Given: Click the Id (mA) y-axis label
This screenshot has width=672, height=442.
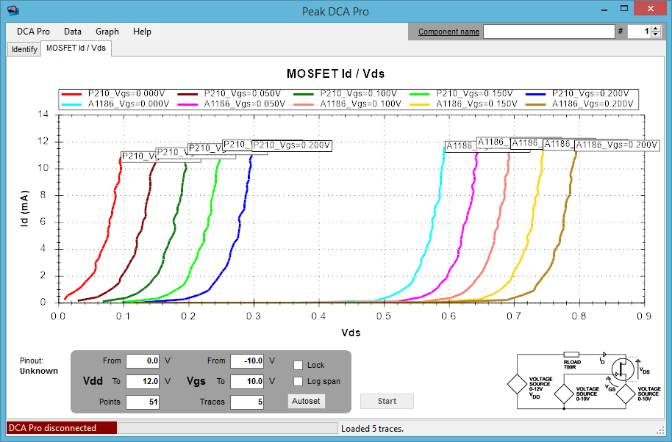Looking at the screenshot, I should pos(24,209).
